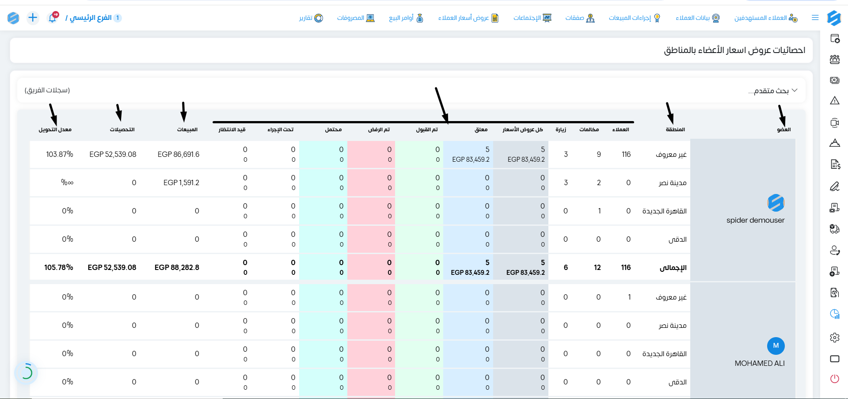Click the معدل التحويل column header
This screenshot has height=399, width=848.
[x=55, y=129]
